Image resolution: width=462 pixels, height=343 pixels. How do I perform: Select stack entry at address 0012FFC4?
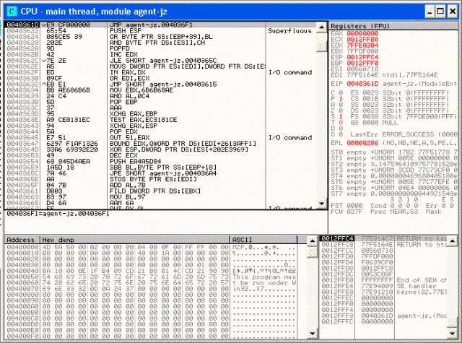(x=383, y=238)
